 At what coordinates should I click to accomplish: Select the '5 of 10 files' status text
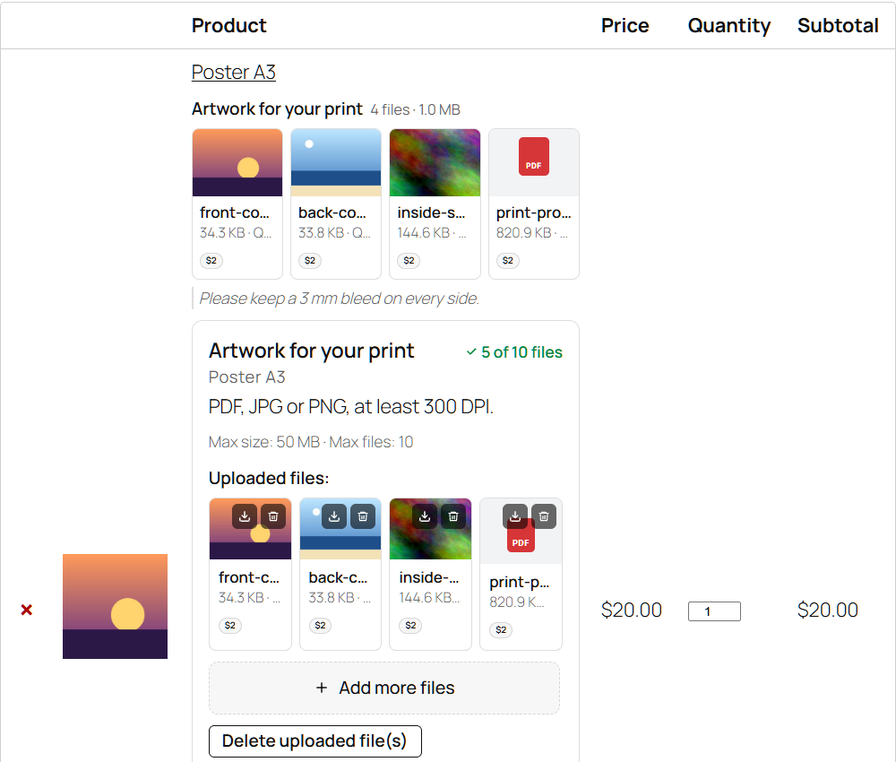(x=521, y=352)
